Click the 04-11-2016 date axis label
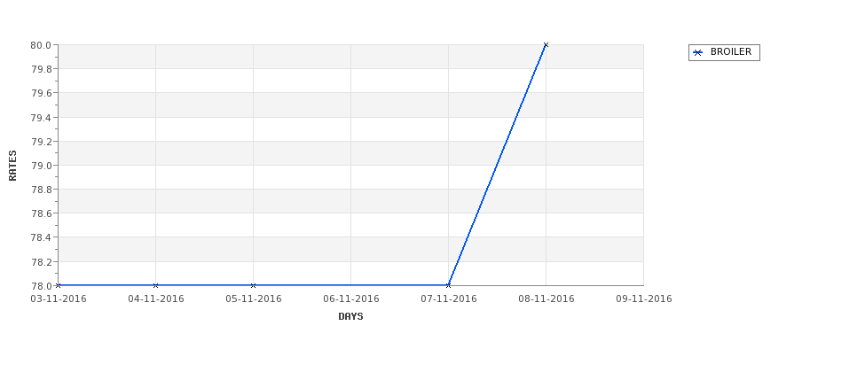This screenshot has width=865, height=380. (x=155, y=299)
